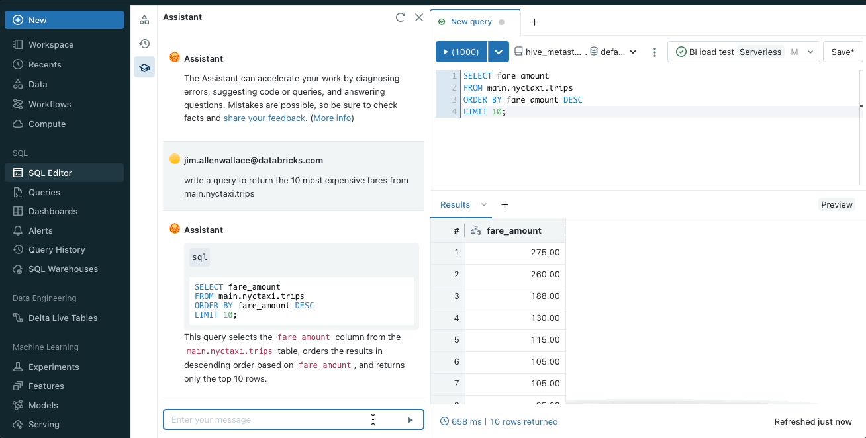Click the New plus button
The image size is (866, 438).
coord(64,20)
